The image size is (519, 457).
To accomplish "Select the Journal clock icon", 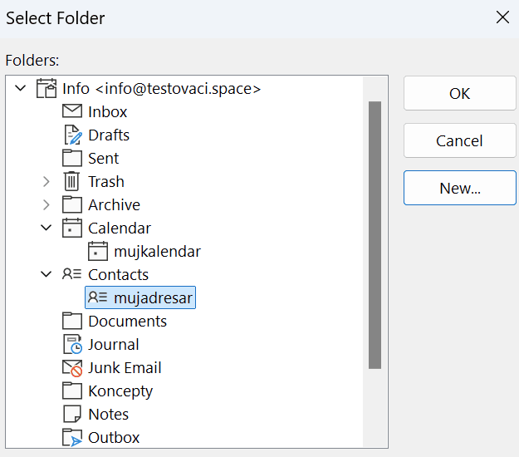I will point(72,344).
